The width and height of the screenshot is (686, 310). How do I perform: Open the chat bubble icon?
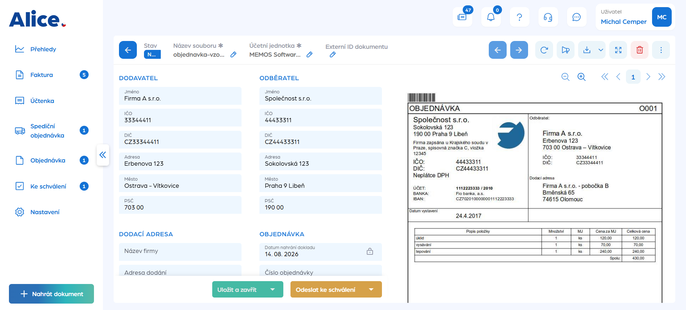pyautogui.click(x=577, y=17)
